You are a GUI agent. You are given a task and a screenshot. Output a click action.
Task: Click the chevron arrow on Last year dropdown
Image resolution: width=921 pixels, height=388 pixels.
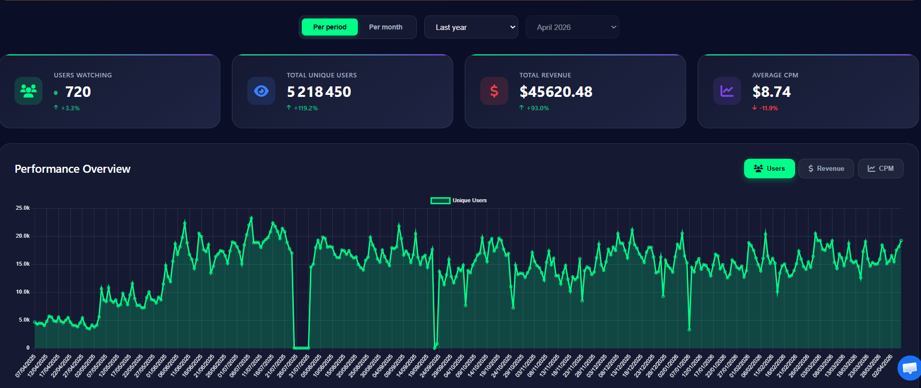[512, 27]
